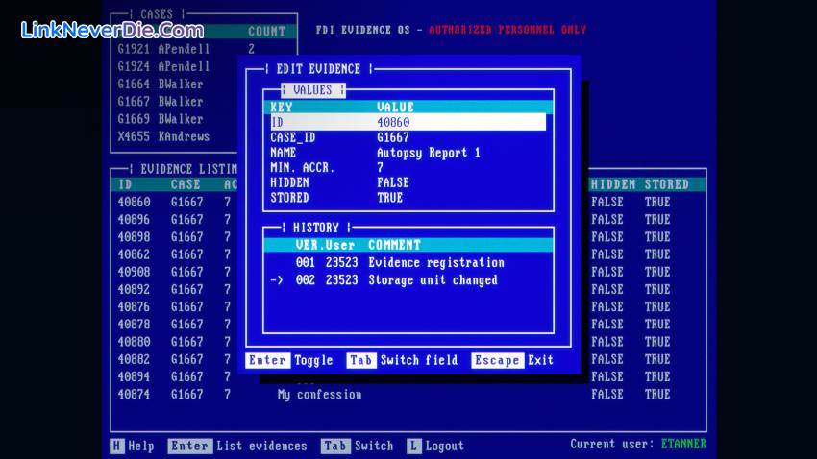Select the NAME row Autopsy Report 1
Screen dimensions: 817x459
[x=408, y=153]
